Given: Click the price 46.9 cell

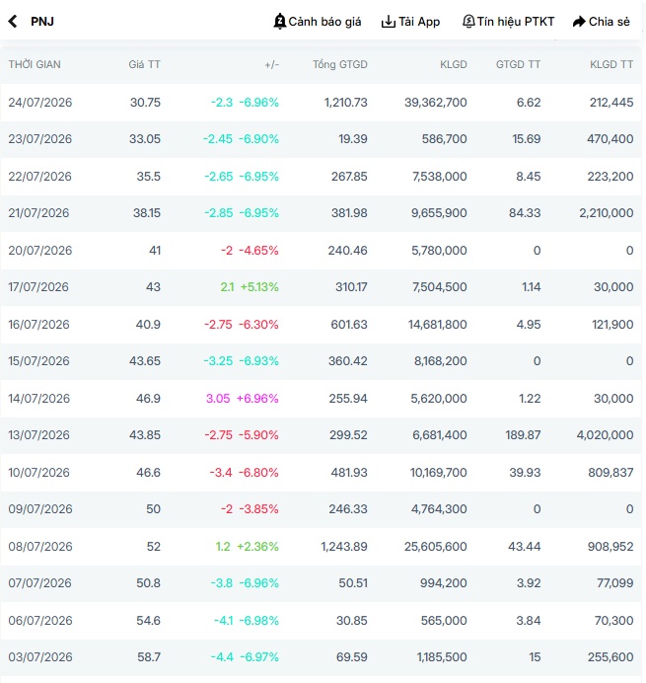Looking at the screenshot, I should (149, 399).
